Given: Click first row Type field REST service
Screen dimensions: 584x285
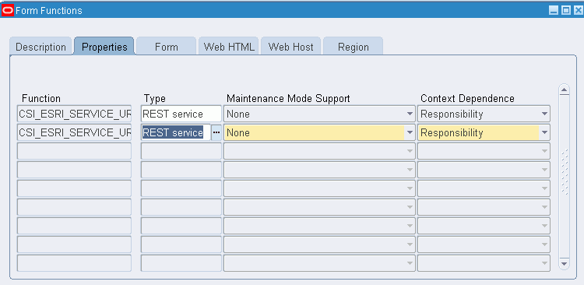Looking at the screenshot, I should coord(181,114).
